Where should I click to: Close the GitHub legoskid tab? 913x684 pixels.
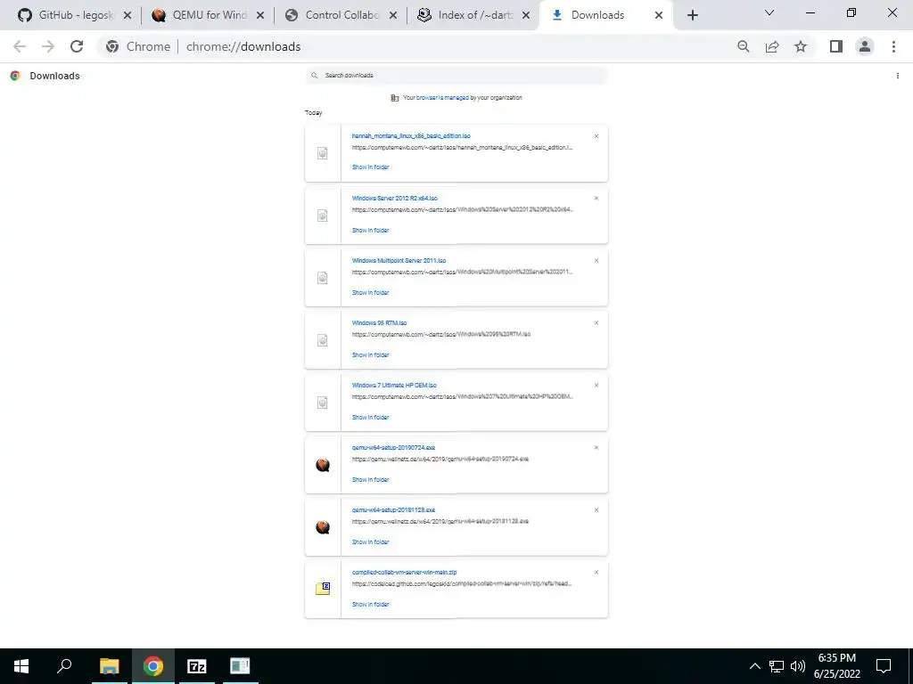click(x=127, y=15)
